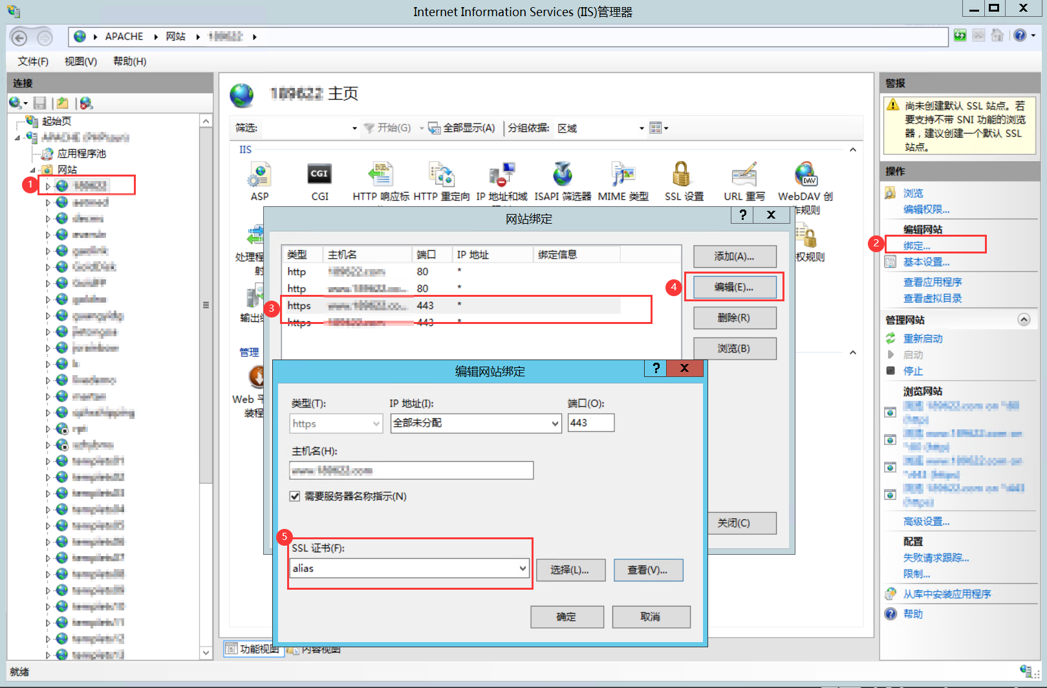
Task: Collapse the 网站 tree node
Action: tap(33, 170)
